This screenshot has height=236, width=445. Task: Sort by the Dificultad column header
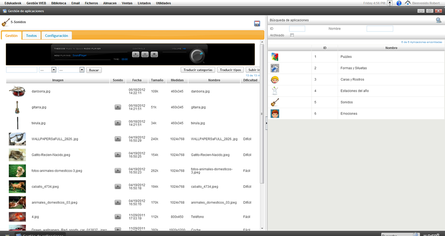[250, 80]
